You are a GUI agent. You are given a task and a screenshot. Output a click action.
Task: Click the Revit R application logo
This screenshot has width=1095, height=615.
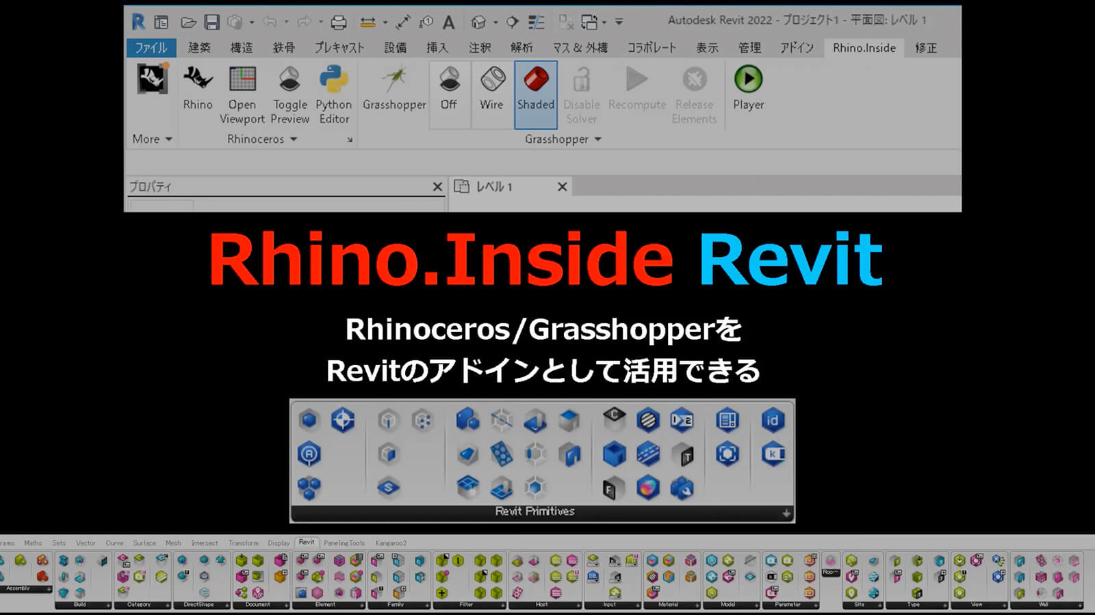point(138,23)
